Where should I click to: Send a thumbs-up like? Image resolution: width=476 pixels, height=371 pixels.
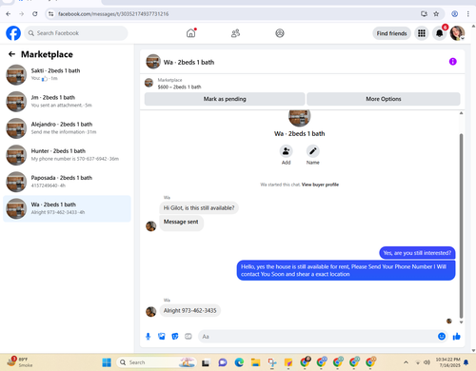pos(456,337)
